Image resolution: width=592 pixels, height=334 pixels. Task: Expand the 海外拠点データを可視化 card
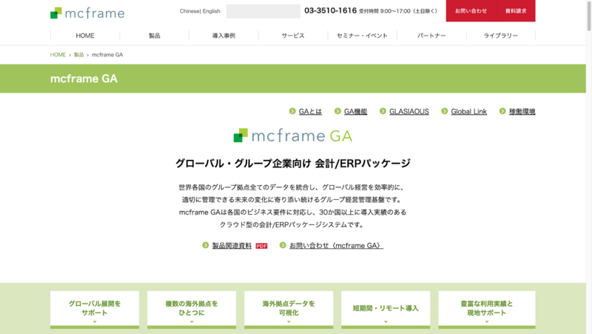pos(289,309)
